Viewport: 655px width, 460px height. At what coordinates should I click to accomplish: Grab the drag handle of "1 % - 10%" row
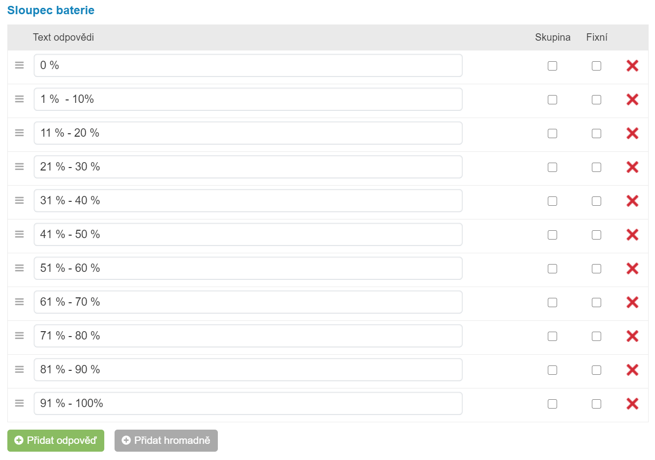[x=20, y=99]
